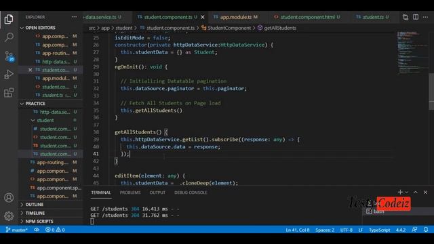Image resolution: width=434 pixels, height=244 pixels.
Task: Change the TypeScript language mode
Action: tap(379, 230)
